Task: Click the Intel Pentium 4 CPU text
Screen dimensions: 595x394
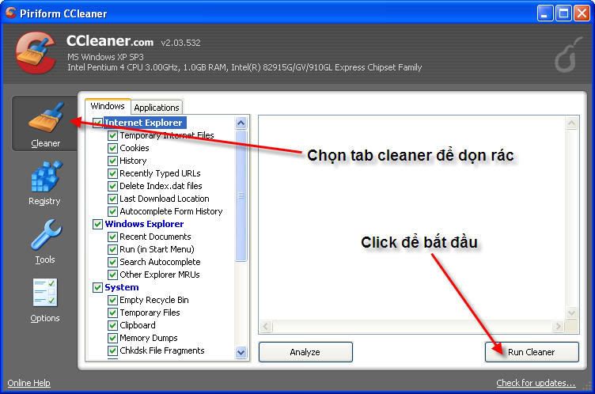Action: (244, 67)
